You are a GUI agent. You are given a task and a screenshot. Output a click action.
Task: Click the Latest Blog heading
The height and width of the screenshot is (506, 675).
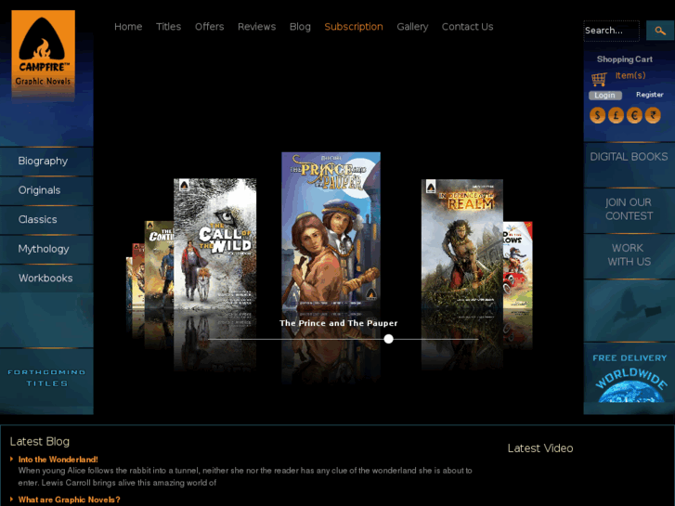tap(40, 441)
